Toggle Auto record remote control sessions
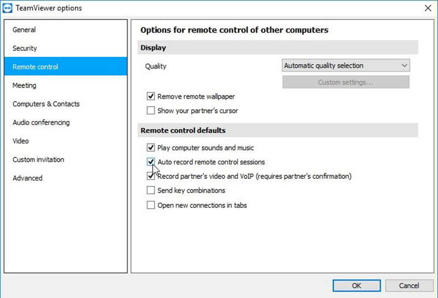The height and width of the screenshot is (298, 438). coord(151,162)
